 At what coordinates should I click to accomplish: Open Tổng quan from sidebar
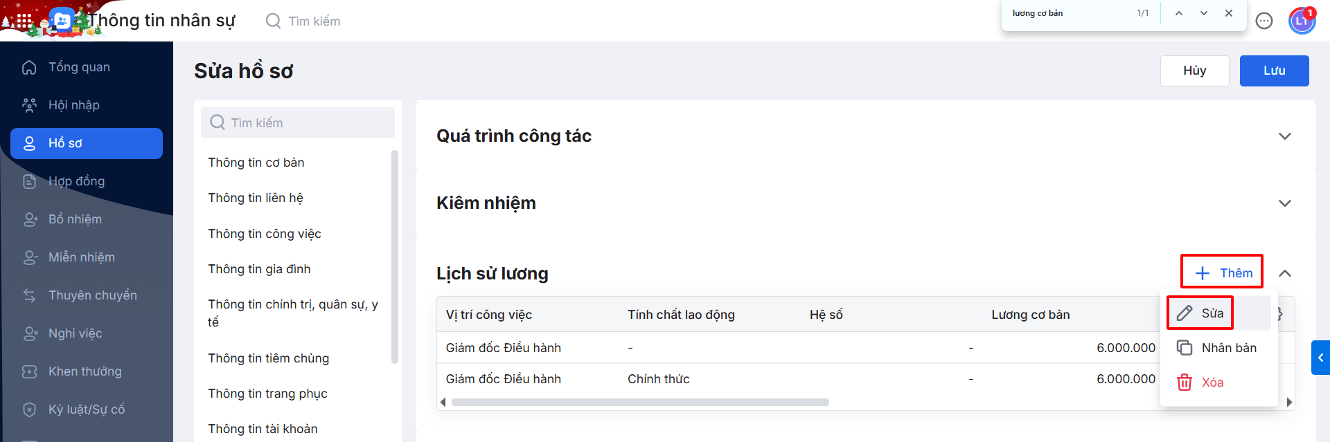coord(79,67)
